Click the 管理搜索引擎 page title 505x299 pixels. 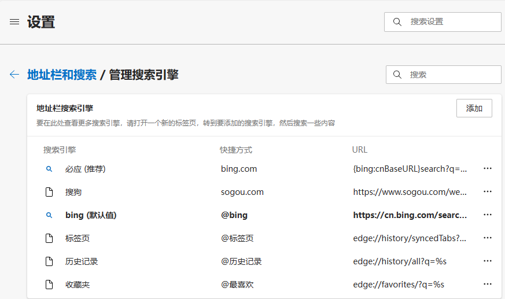pyautogui.click(x=143, y=75)
